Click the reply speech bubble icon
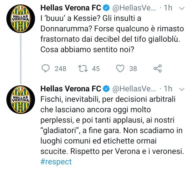 pyautogui.click(x=46, y=68)
